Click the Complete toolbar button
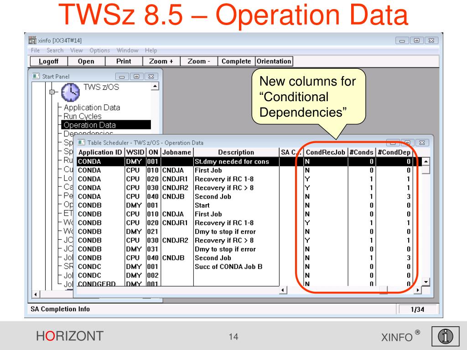 pyautogui.click(x=237, y=62)
